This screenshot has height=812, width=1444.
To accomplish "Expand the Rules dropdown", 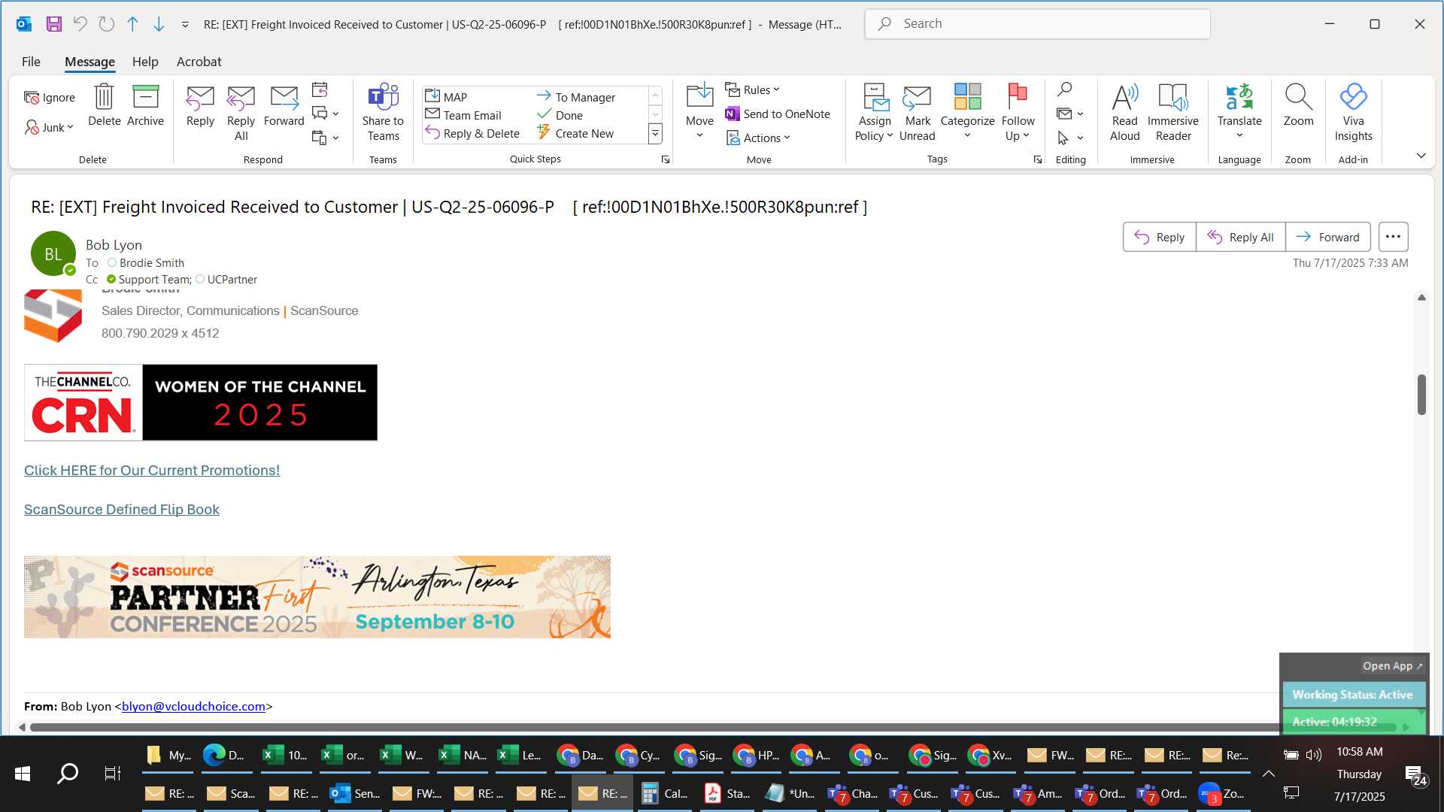I will click(x=753, y=89).
